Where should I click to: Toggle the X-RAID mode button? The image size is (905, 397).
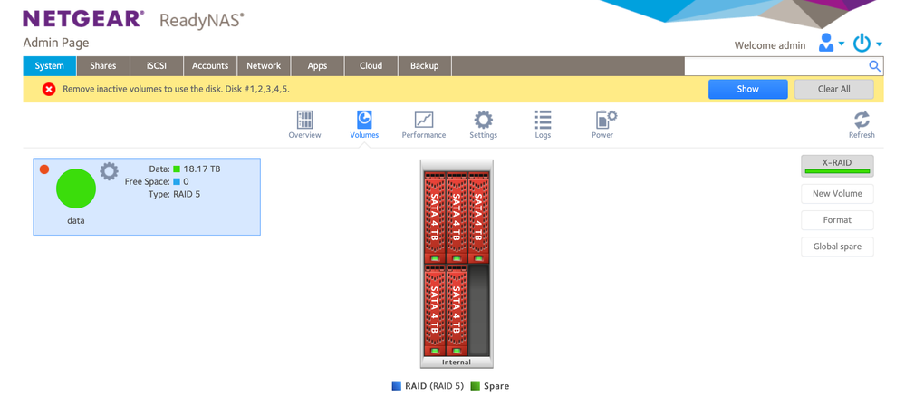(x=837, y=166)
